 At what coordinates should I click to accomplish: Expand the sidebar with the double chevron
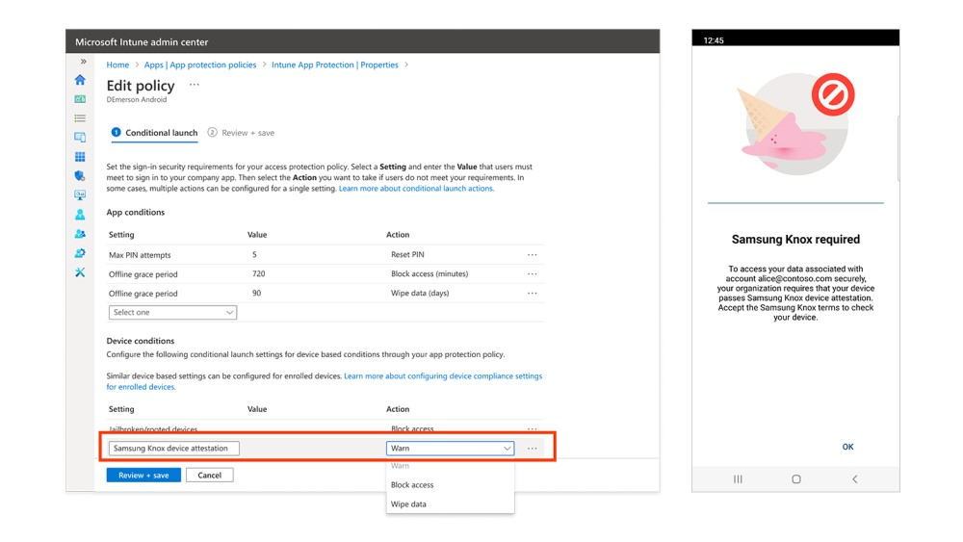pos(83,62)
